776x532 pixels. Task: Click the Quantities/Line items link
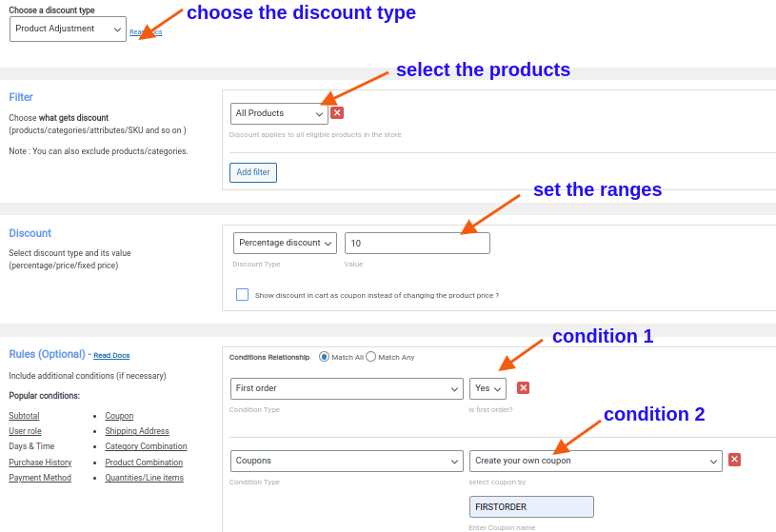coord(144,478)
